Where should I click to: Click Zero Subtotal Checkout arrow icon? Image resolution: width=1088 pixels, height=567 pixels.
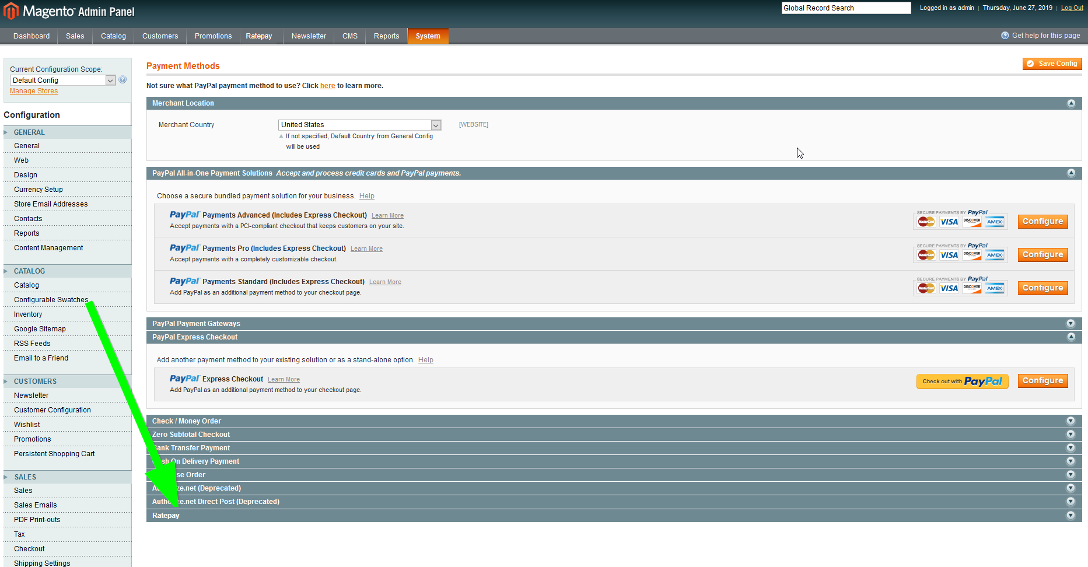pyautogui.click(x=1070, y=435)
